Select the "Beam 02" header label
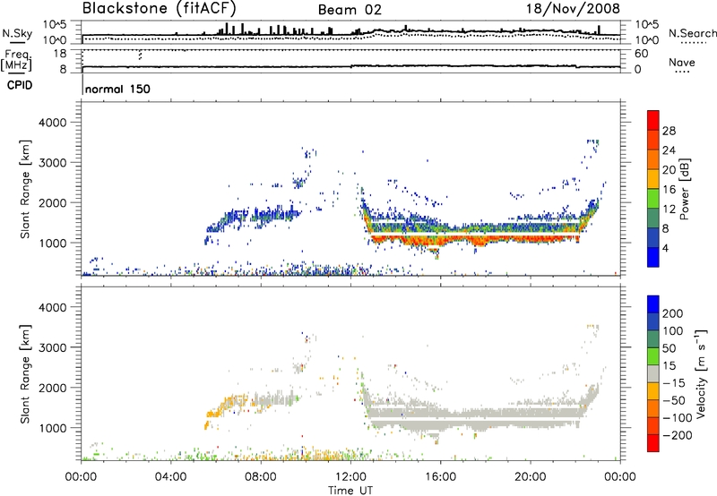 coord(350,10)
